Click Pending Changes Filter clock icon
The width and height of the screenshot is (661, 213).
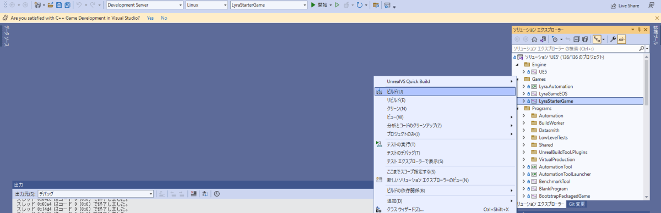(x=555, y=40)
